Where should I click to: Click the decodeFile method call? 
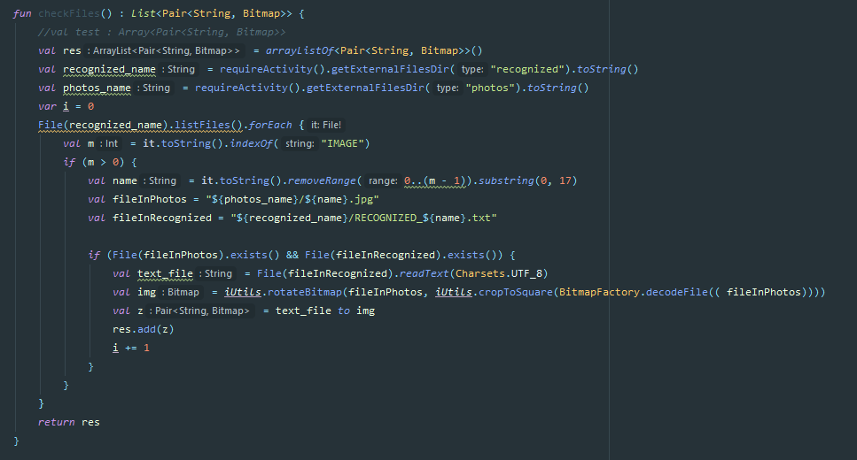coord(676,292)
